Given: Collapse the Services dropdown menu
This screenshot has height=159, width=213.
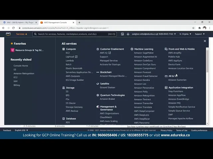Looking at the screenshot, I should tap(22, 34).
